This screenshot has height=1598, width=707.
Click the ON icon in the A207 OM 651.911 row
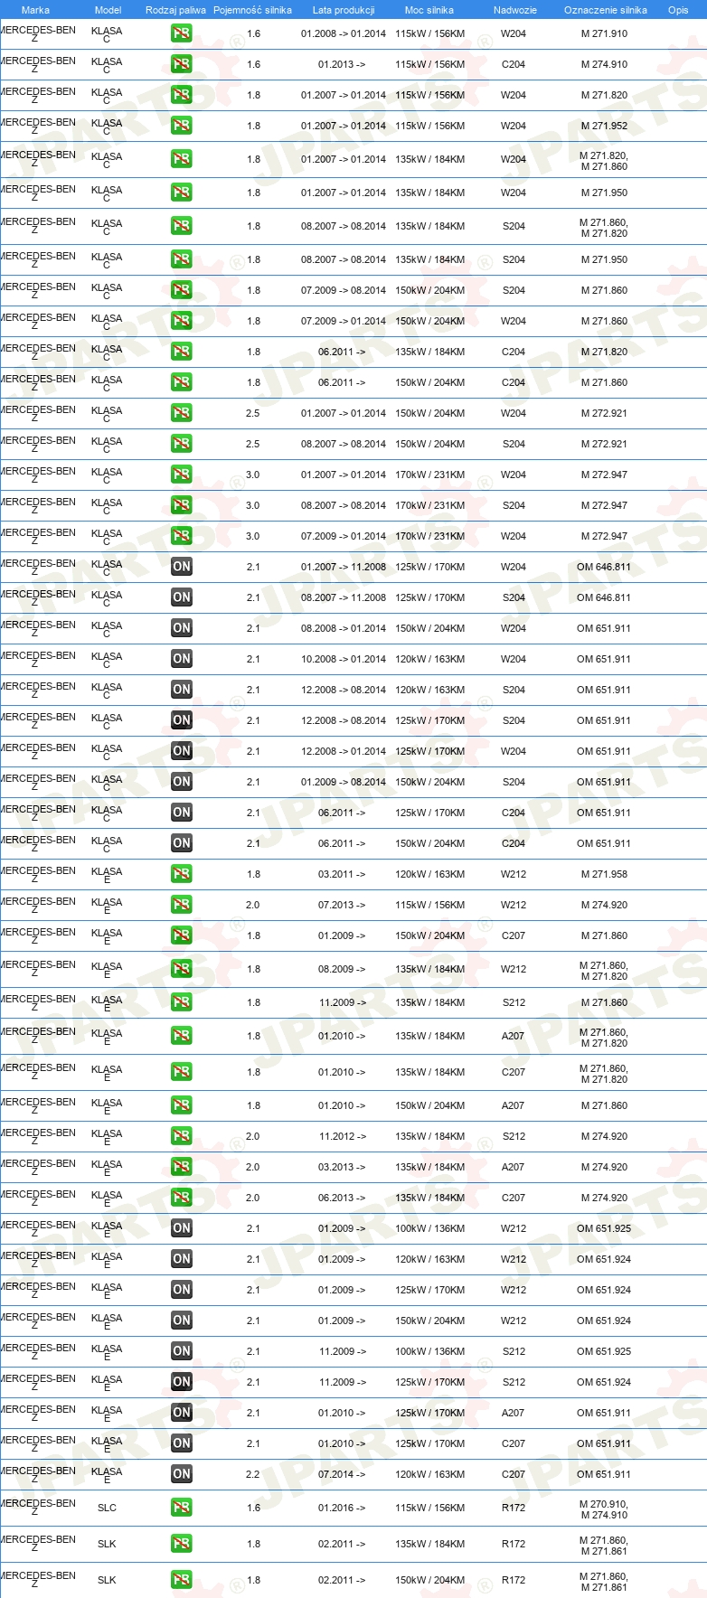pyautogui.click(x=181, y=1413)
